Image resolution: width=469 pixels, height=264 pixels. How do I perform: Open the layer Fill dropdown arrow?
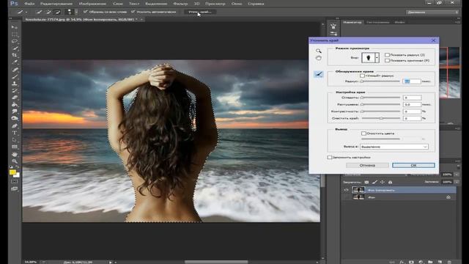tap(457, 182)
